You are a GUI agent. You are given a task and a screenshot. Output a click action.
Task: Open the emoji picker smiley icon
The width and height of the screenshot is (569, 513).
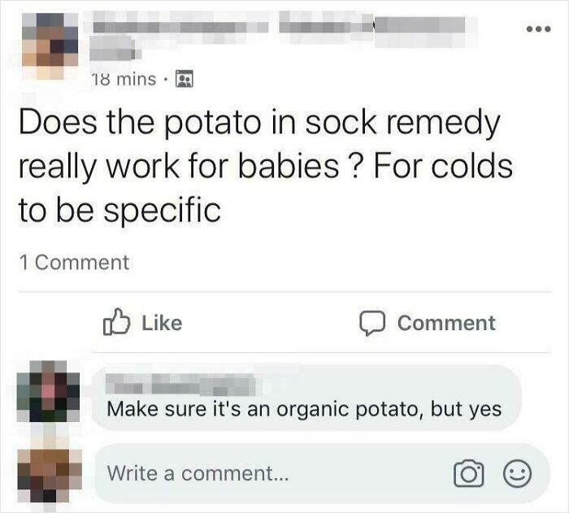518,472
